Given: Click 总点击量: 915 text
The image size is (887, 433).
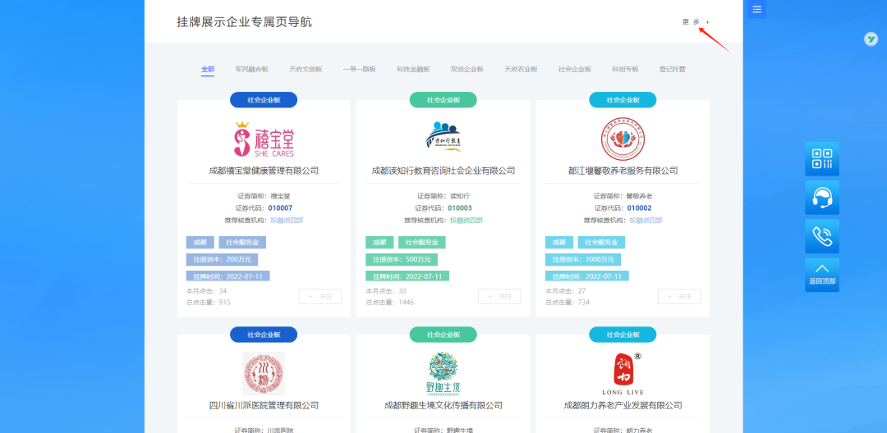Looking at the screenshot, I should pos(208,303).
